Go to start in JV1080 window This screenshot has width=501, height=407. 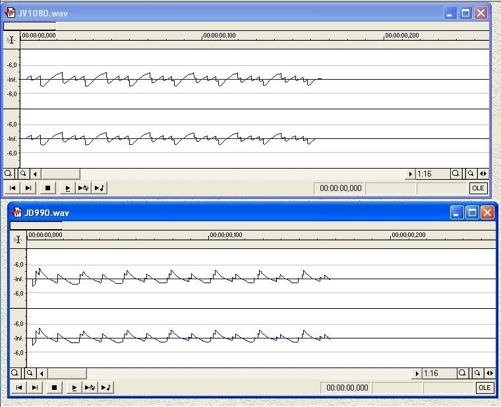(x=12, y=188)
